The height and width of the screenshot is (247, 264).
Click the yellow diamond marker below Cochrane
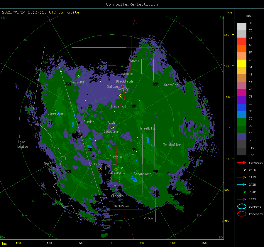[x=100, y=169]
